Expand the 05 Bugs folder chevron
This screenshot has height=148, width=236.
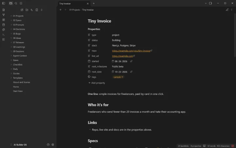point(11,34)
